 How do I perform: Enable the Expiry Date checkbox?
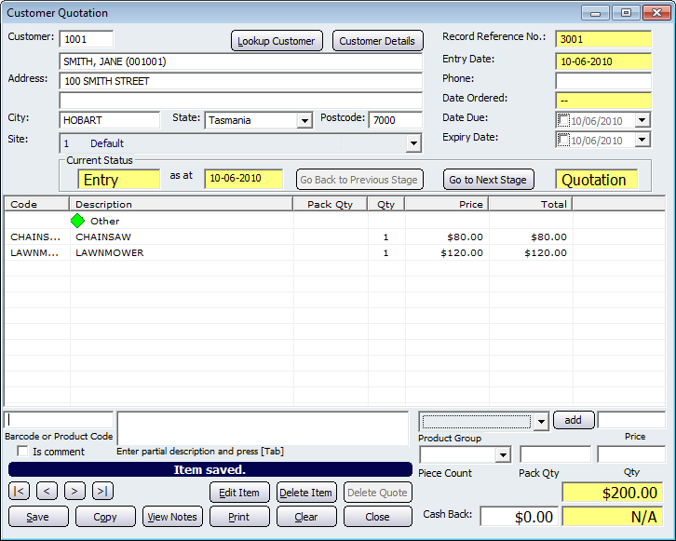click(x=563, y=140)
